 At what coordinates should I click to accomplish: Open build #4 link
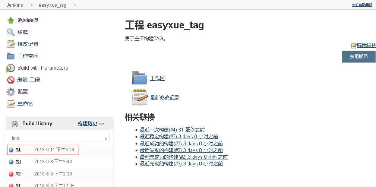pos(18,150)
